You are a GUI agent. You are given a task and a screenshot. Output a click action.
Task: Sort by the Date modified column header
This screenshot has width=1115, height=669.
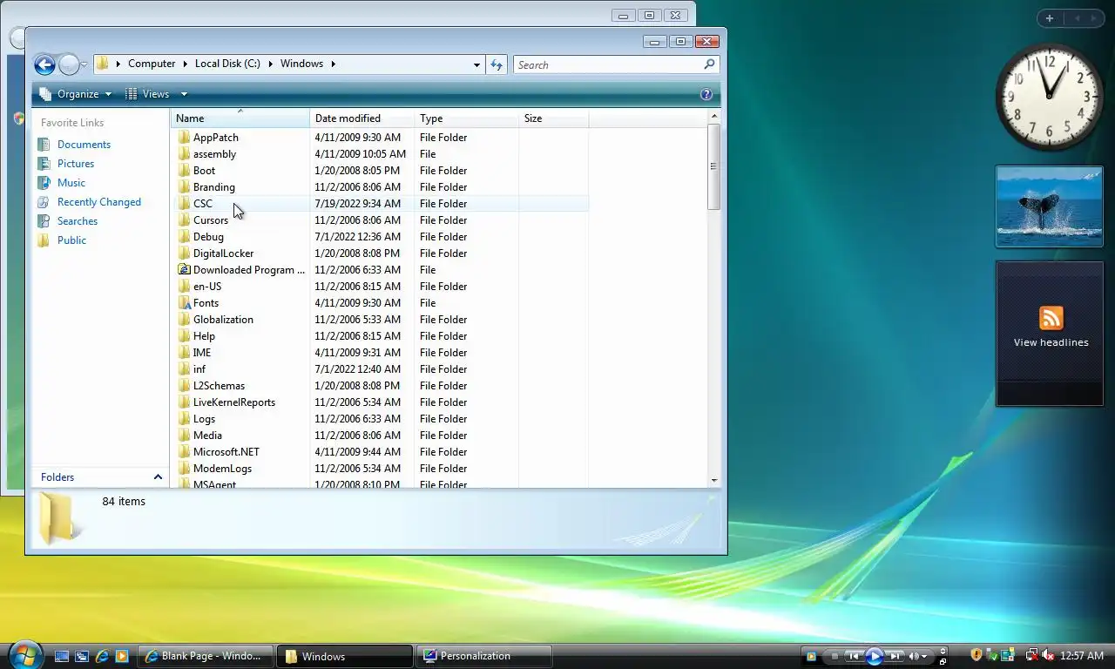pyautogui.click(x=362, y=118)
